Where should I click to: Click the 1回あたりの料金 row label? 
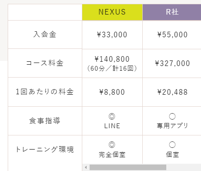click(45, 92)
